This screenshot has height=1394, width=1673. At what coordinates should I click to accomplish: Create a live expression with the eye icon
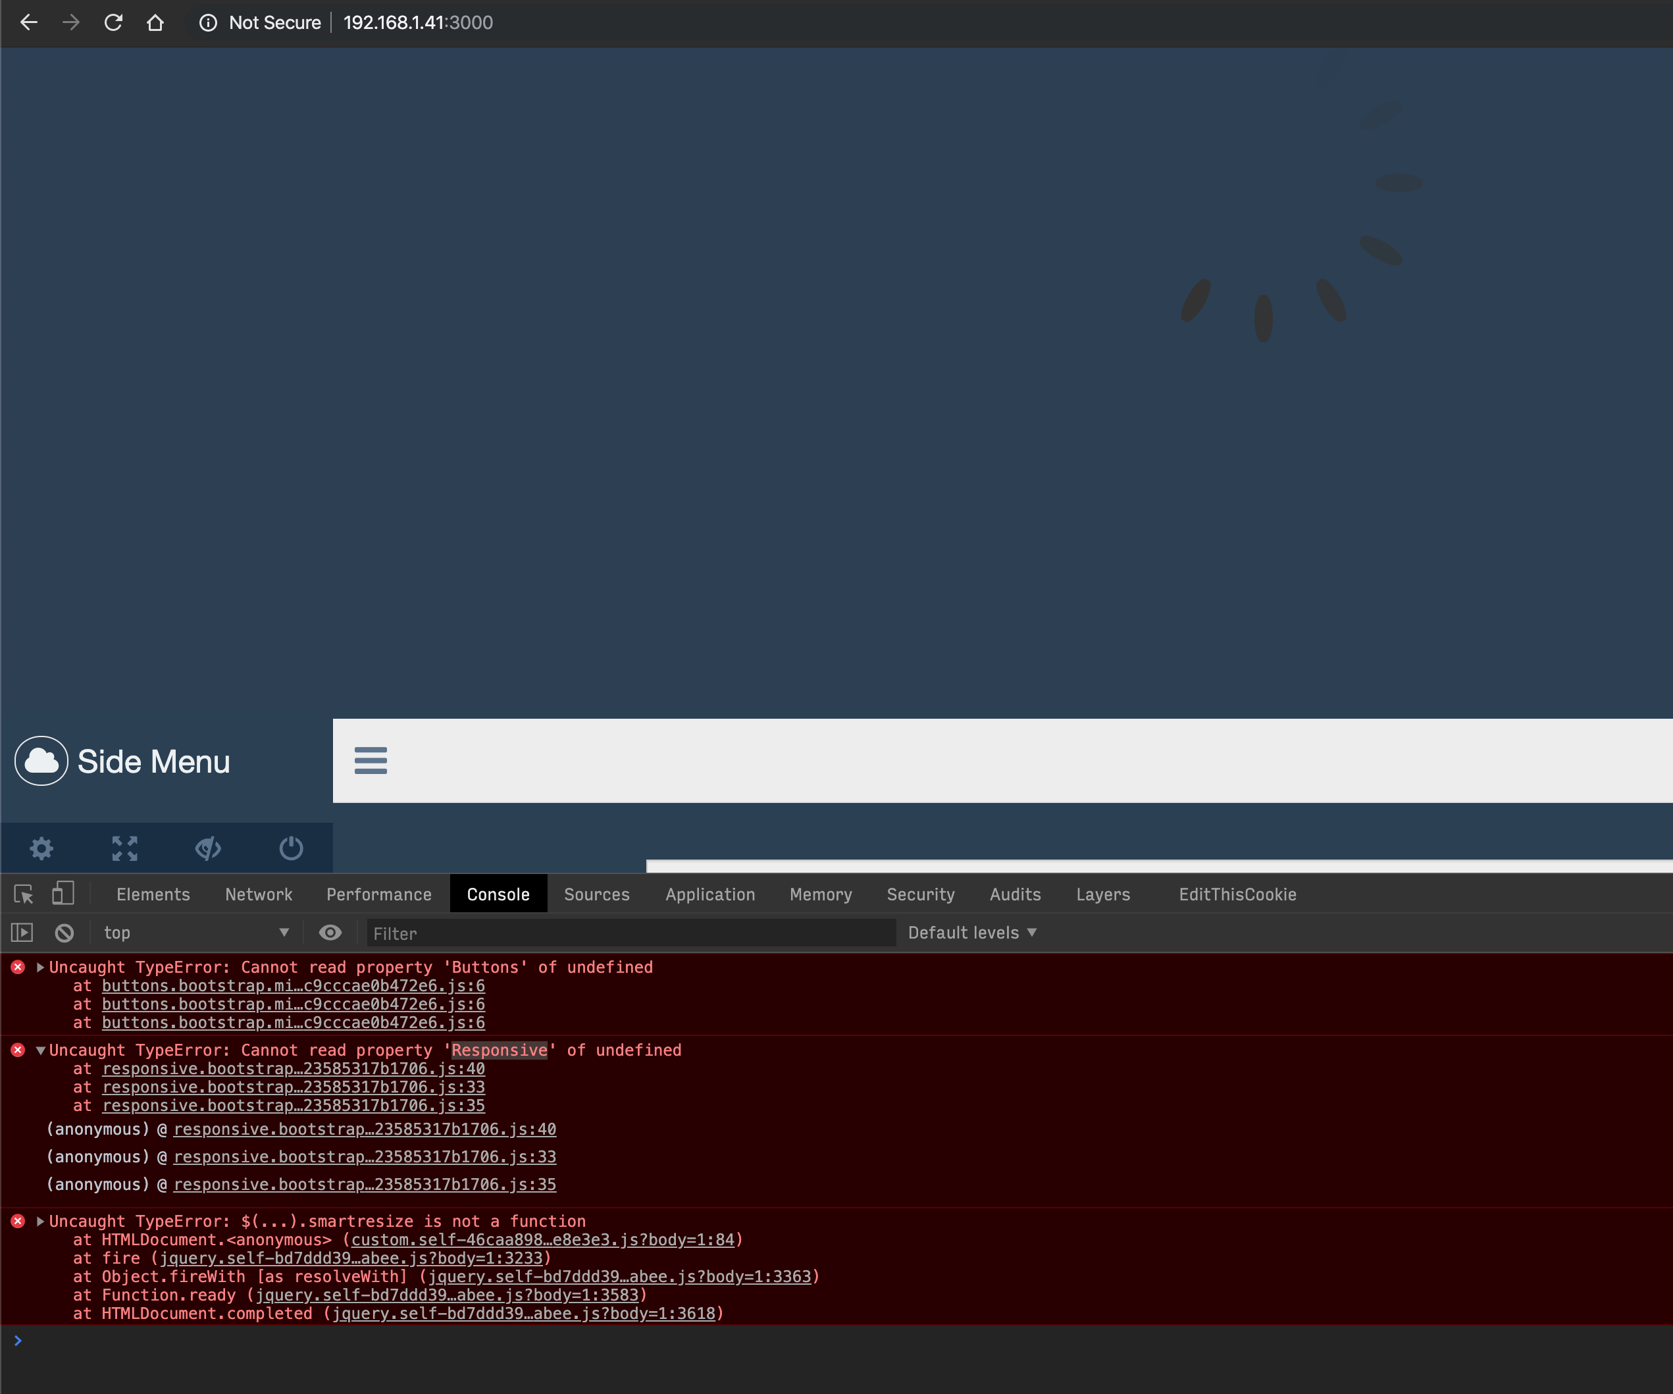(x=330, y=932)
